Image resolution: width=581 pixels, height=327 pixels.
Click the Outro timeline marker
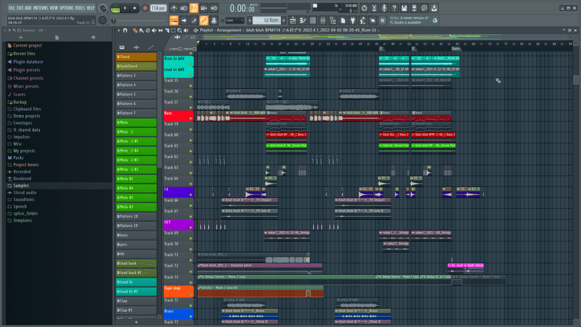tap(456, 49)
